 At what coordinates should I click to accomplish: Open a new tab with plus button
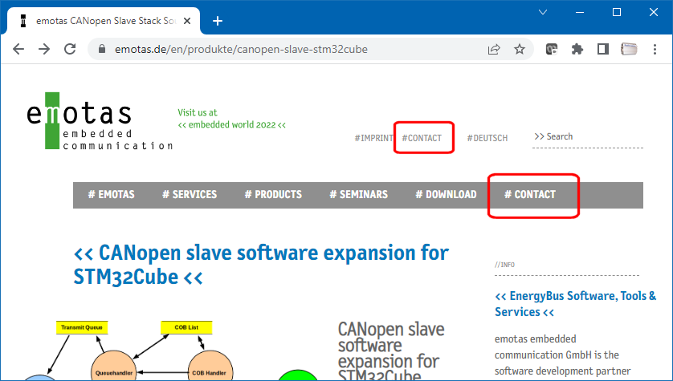click(x=218, y=21)
